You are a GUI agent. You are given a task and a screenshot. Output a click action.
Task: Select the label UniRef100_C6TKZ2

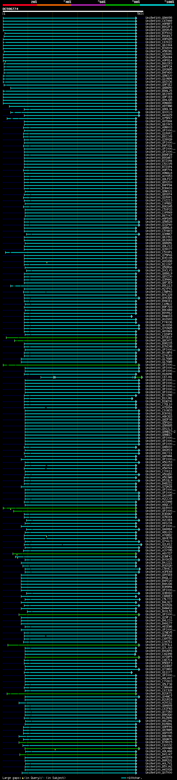(159, 42)
